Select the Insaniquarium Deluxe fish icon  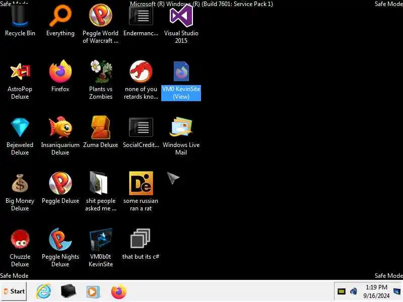tap(60, 127)
